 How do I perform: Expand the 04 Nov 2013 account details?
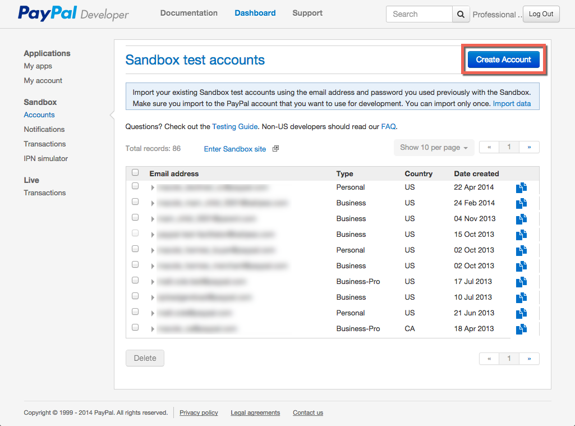click(x=153, y=219)
